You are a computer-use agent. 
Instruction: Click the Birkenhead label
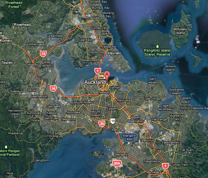[x=89, y=60]
